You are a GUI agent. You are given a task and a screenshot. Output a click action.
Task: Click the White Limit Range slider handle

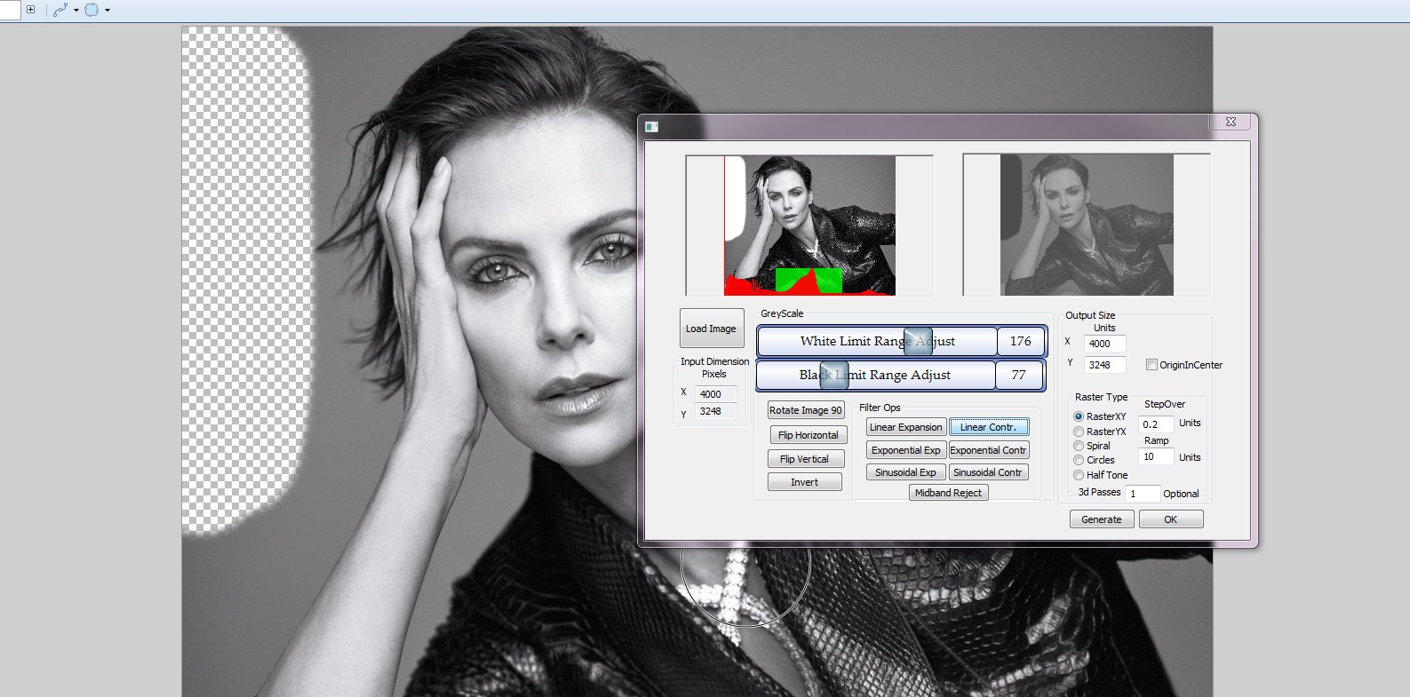pyautogui.click(x=917, y=341)
